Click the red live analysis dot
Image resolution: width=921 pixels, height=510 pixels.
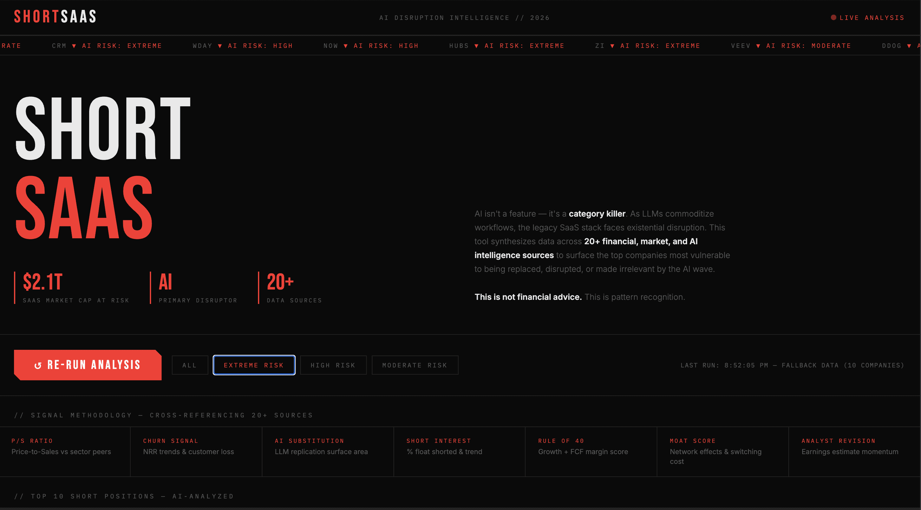tap(833, 17)
